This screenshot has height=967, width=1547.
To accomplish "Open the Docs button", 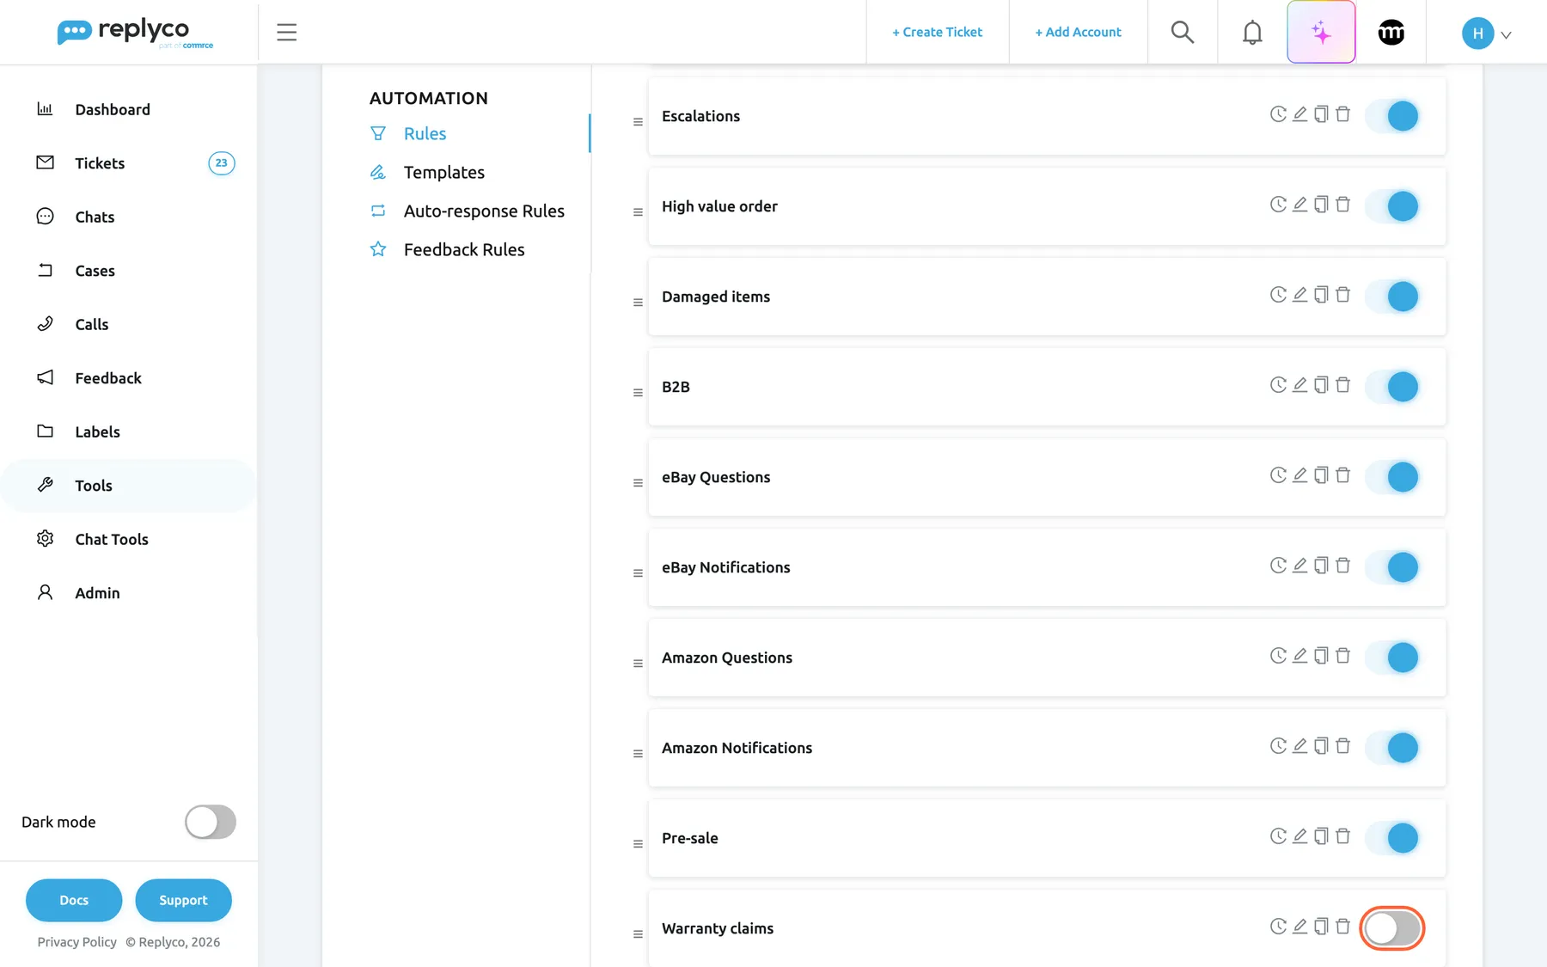I will pos(74,900).
